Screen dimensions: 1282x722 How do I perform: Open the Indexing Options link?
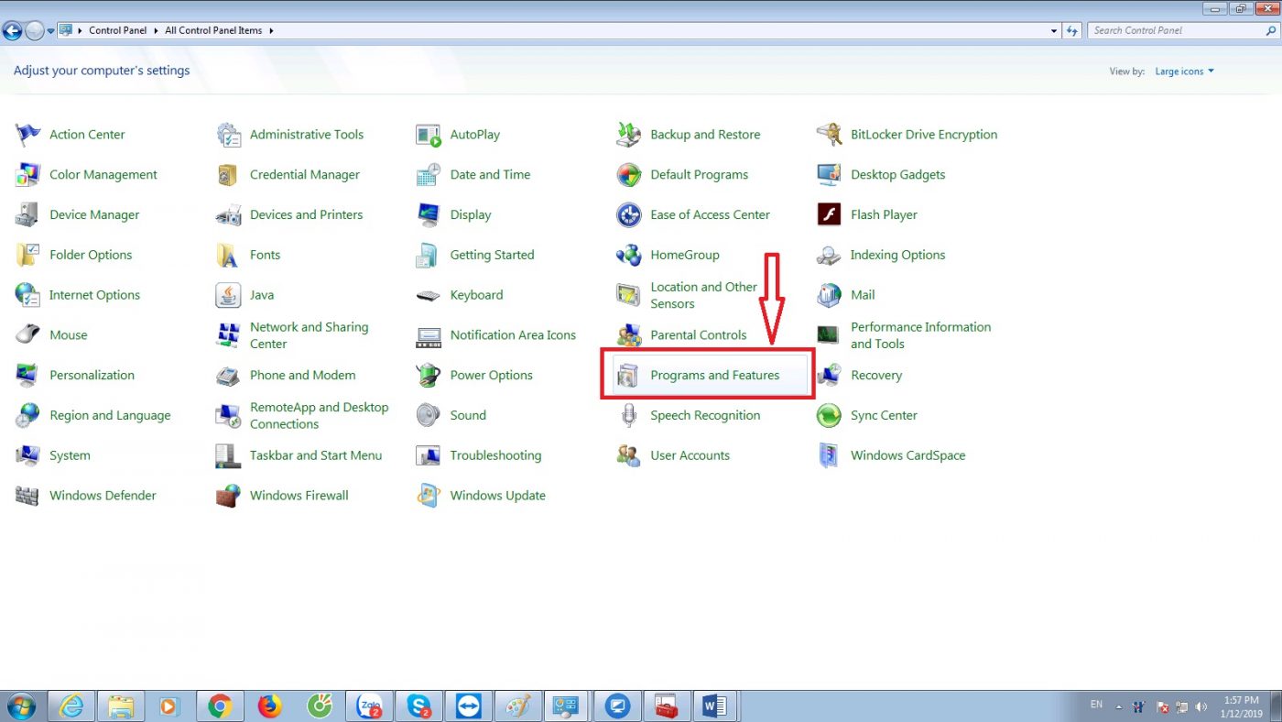coord(897,255)
